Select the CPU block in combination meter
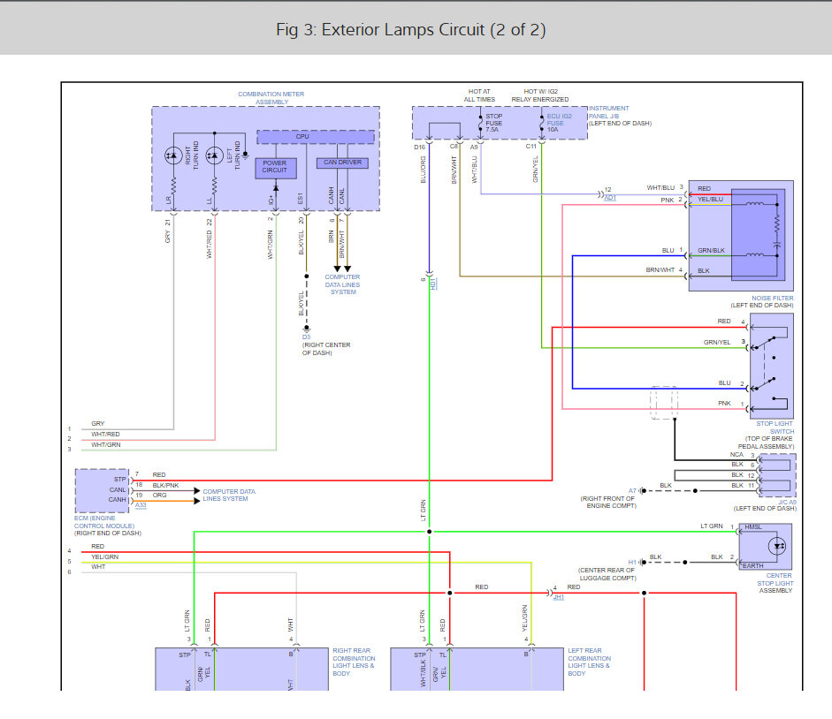Screen dimensions: 832x719 [x=316, y=137]
